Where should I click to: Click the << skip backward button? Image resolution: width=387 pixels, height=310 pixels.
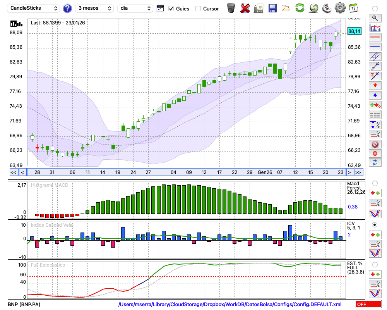pyautogui.click(x=13, y=172)
